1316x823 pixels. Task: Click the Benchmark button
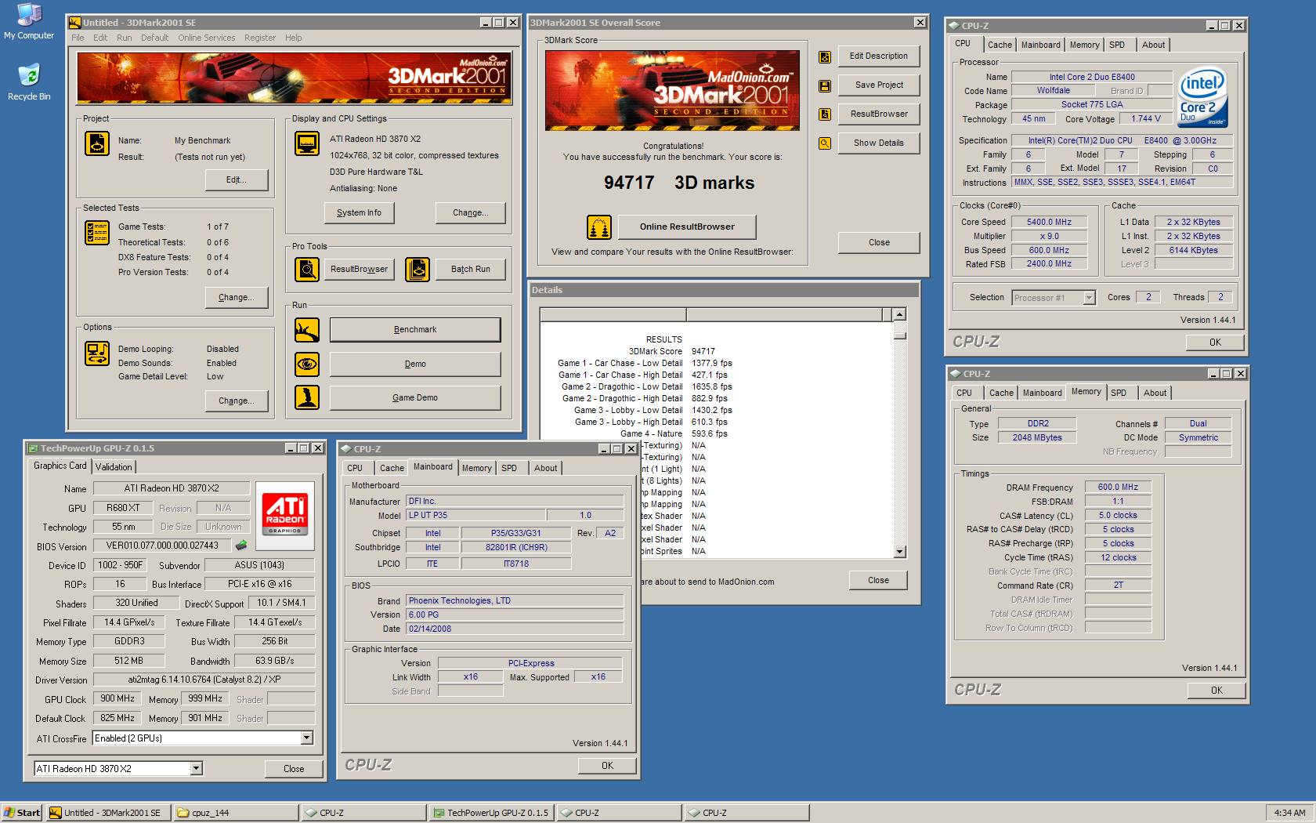(x=415, y=330)
